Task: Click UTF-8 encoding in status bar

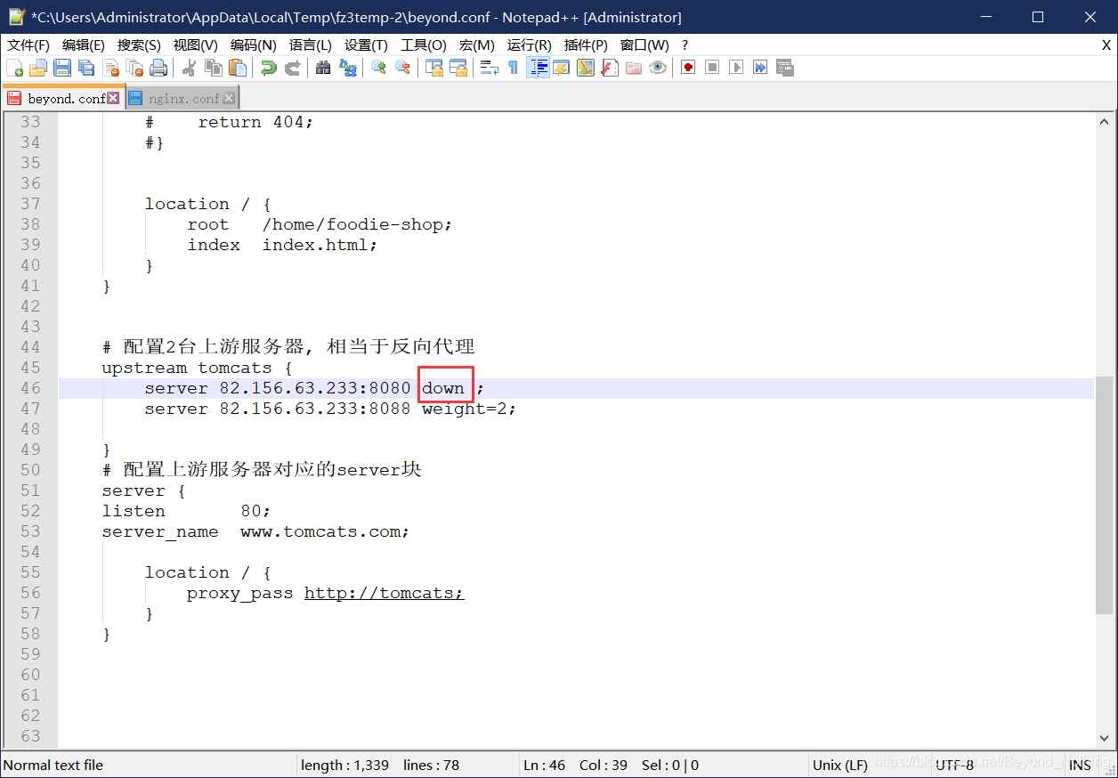Action: tap(955, 765)
